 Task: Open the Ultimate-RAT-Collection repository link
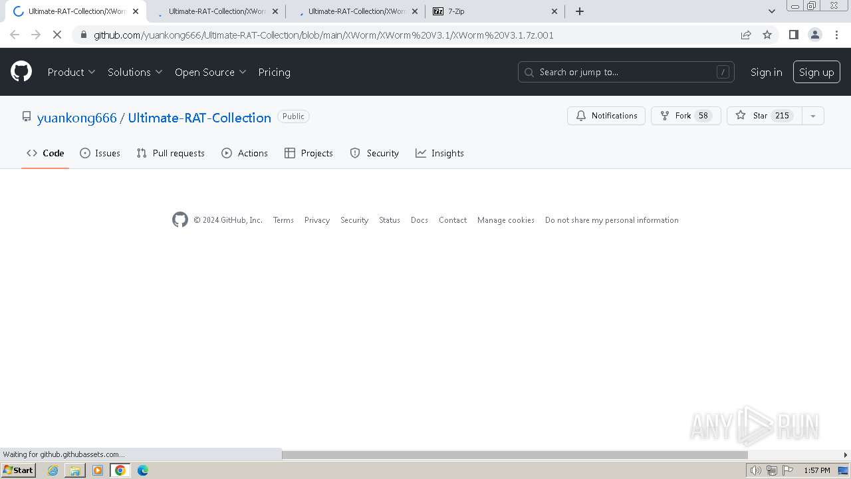click(x=199, y=118)
